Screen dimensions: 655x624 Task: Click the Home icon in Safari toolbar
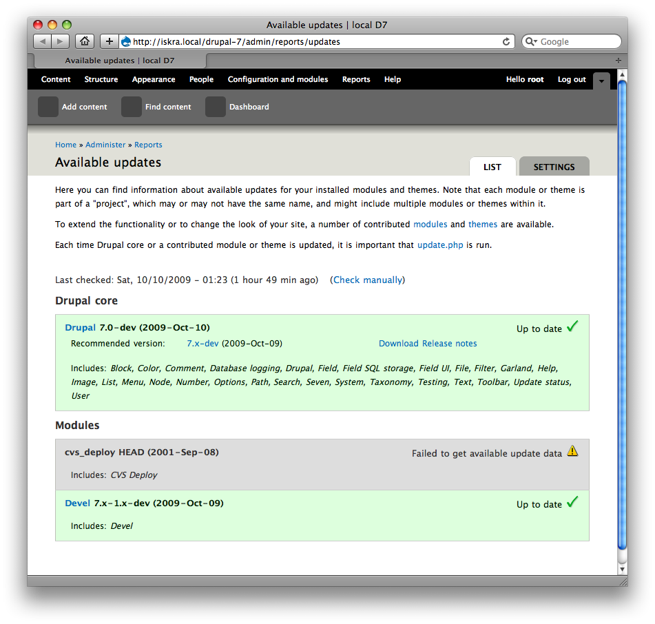tap(84, 41)
